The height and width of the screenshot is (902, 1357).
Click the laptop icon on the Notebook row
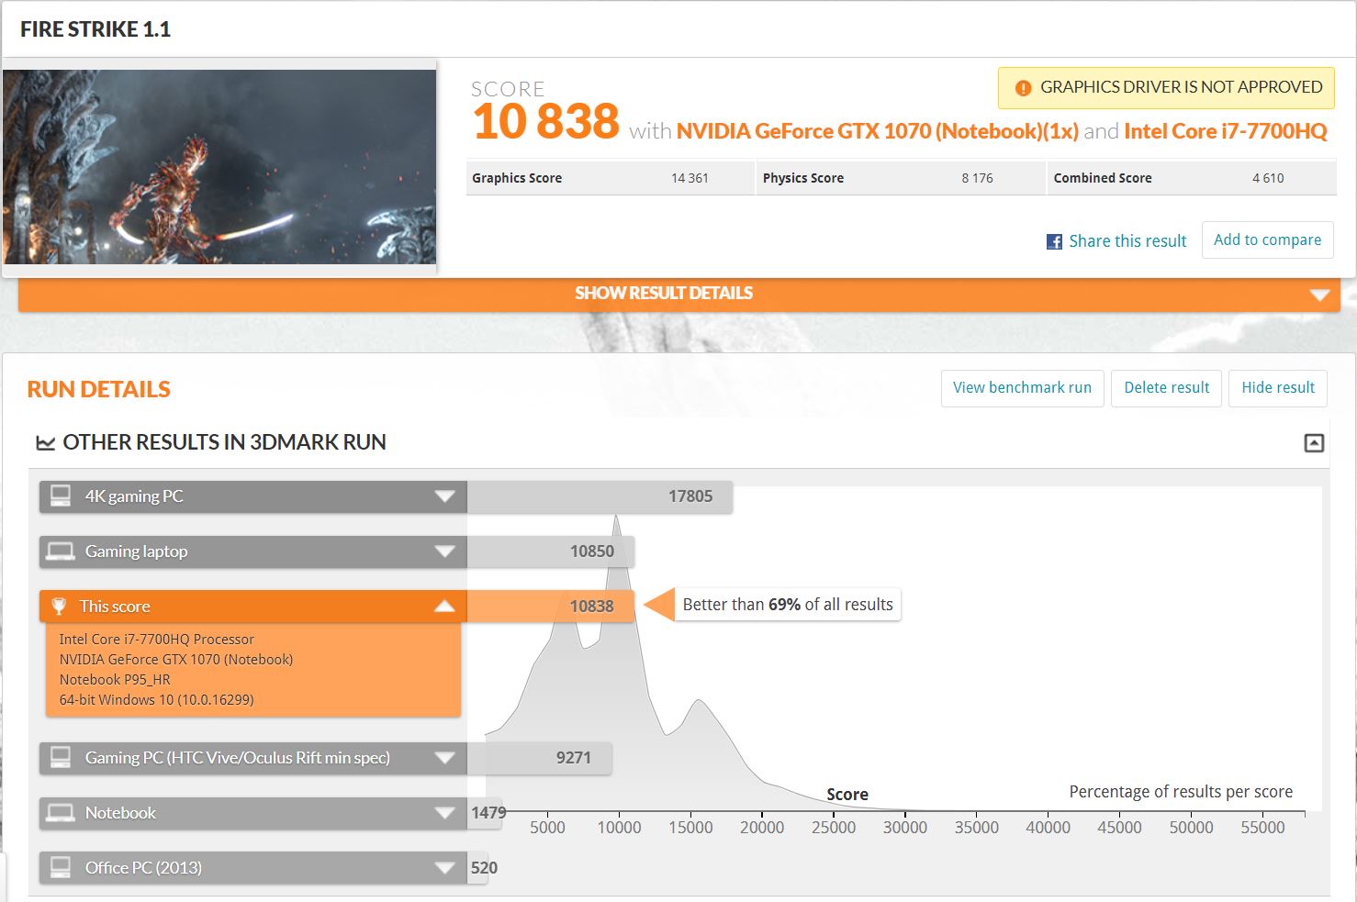[61, 812]
